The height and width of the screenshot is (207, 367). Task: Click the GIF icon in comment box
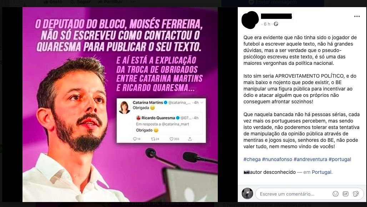coord(346,194)
